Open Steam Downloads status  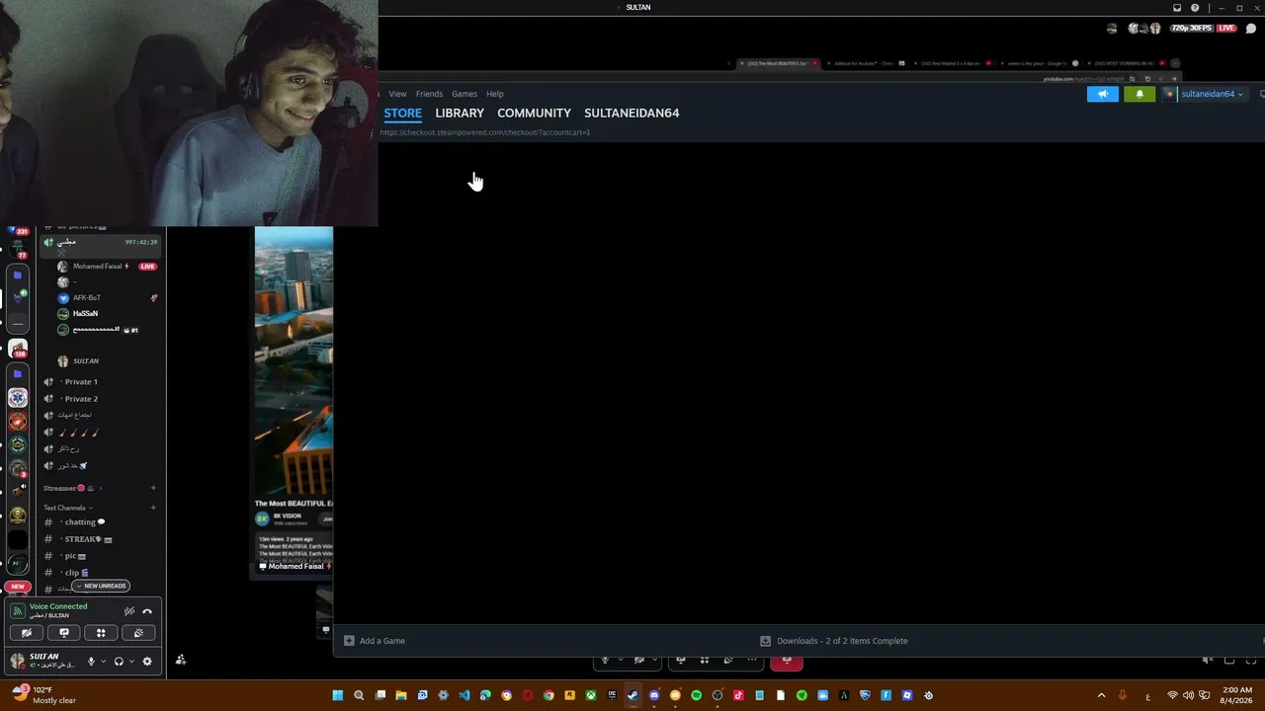[x=834, y=641]
